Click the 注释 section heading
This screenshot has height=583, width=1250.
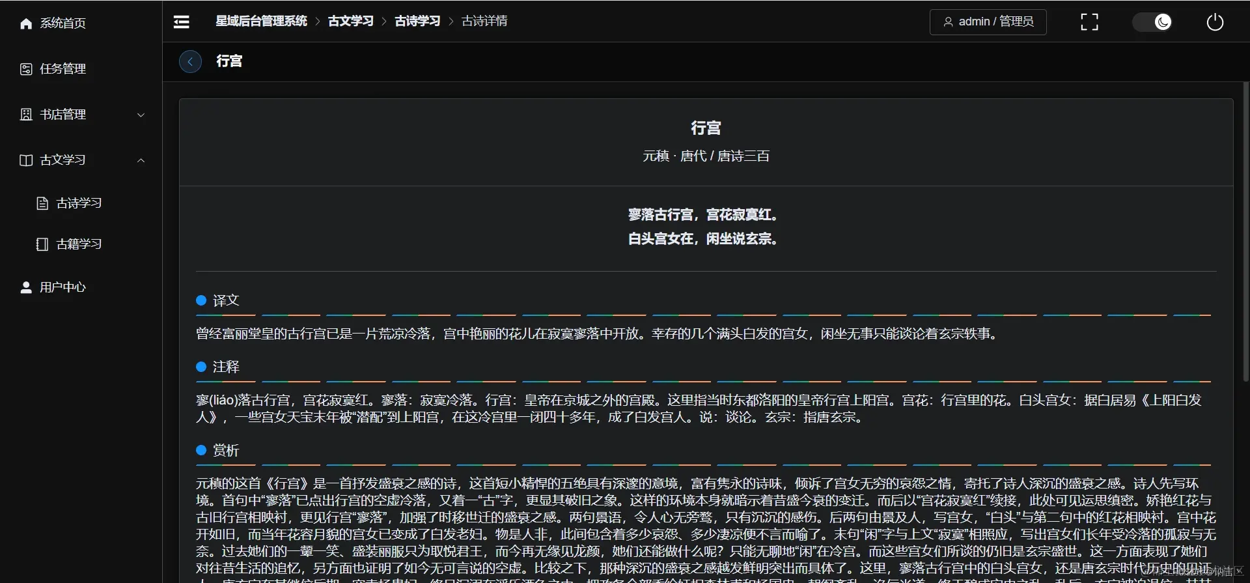click(226, 367)
